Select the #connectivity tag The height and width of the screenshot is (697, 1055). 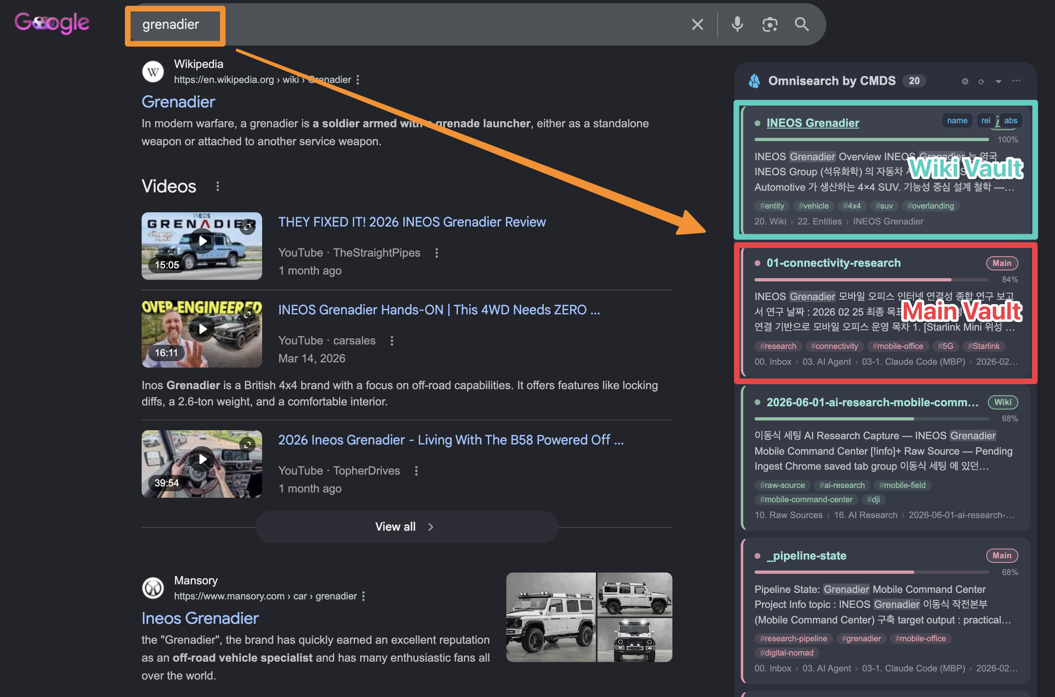(x=834, y=346)
